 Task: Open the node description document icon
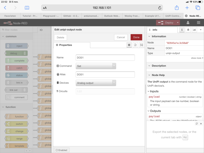pyautogui.click(x=135, y=45)
